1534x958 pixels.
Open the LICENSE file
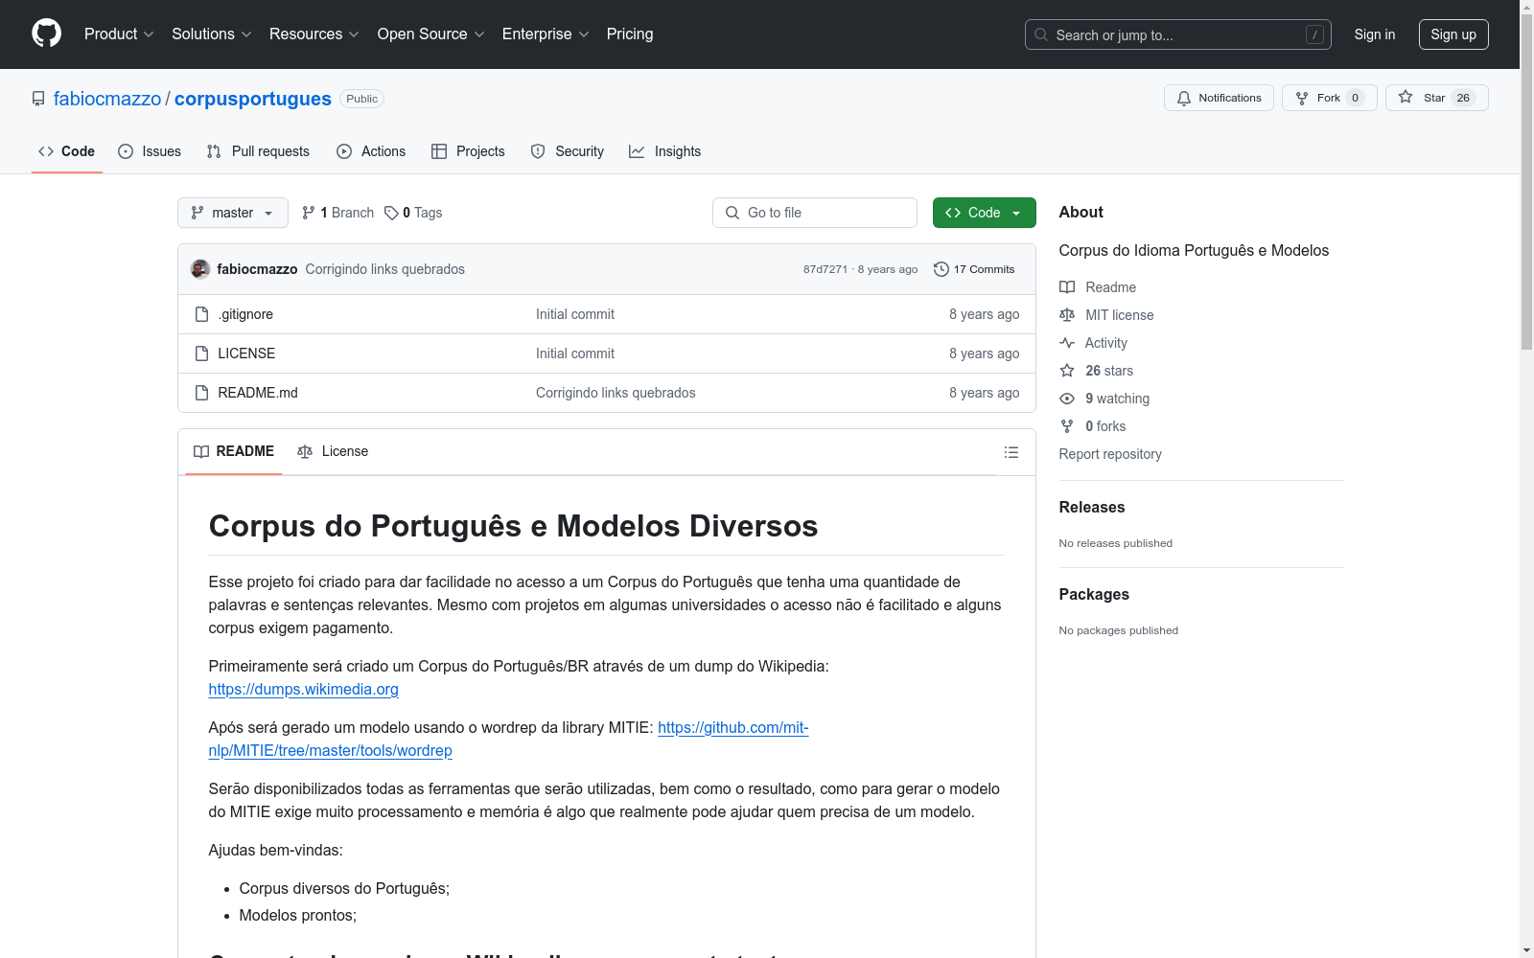pyautogui.click(x=246, y=354)
